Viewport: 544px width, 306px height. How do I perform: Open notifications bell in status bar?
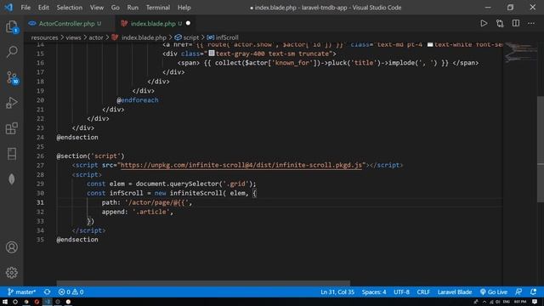tap(533, 292)
